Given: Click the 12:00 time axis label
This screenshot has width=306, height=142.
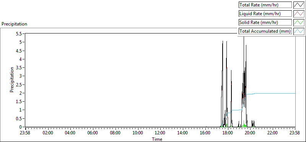Looking at the screenshot, I should coord(160,133).
